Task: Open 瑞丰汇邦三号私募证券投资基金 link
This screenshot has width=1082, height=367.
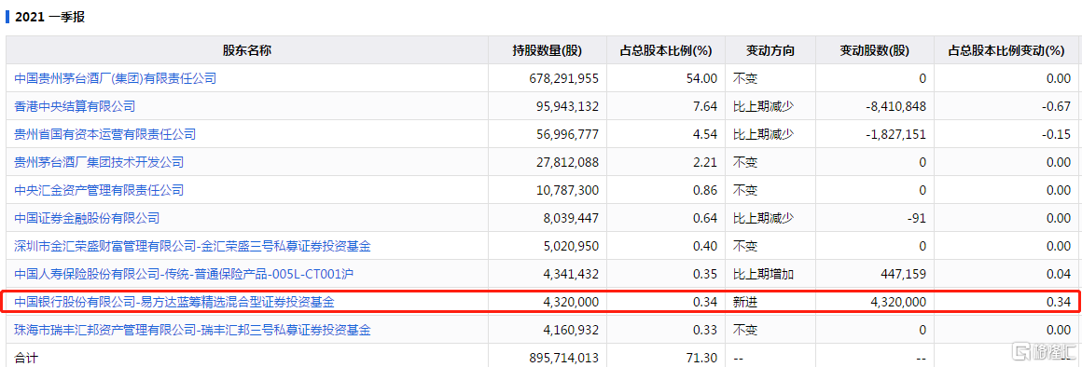Action: pos(192,330)
